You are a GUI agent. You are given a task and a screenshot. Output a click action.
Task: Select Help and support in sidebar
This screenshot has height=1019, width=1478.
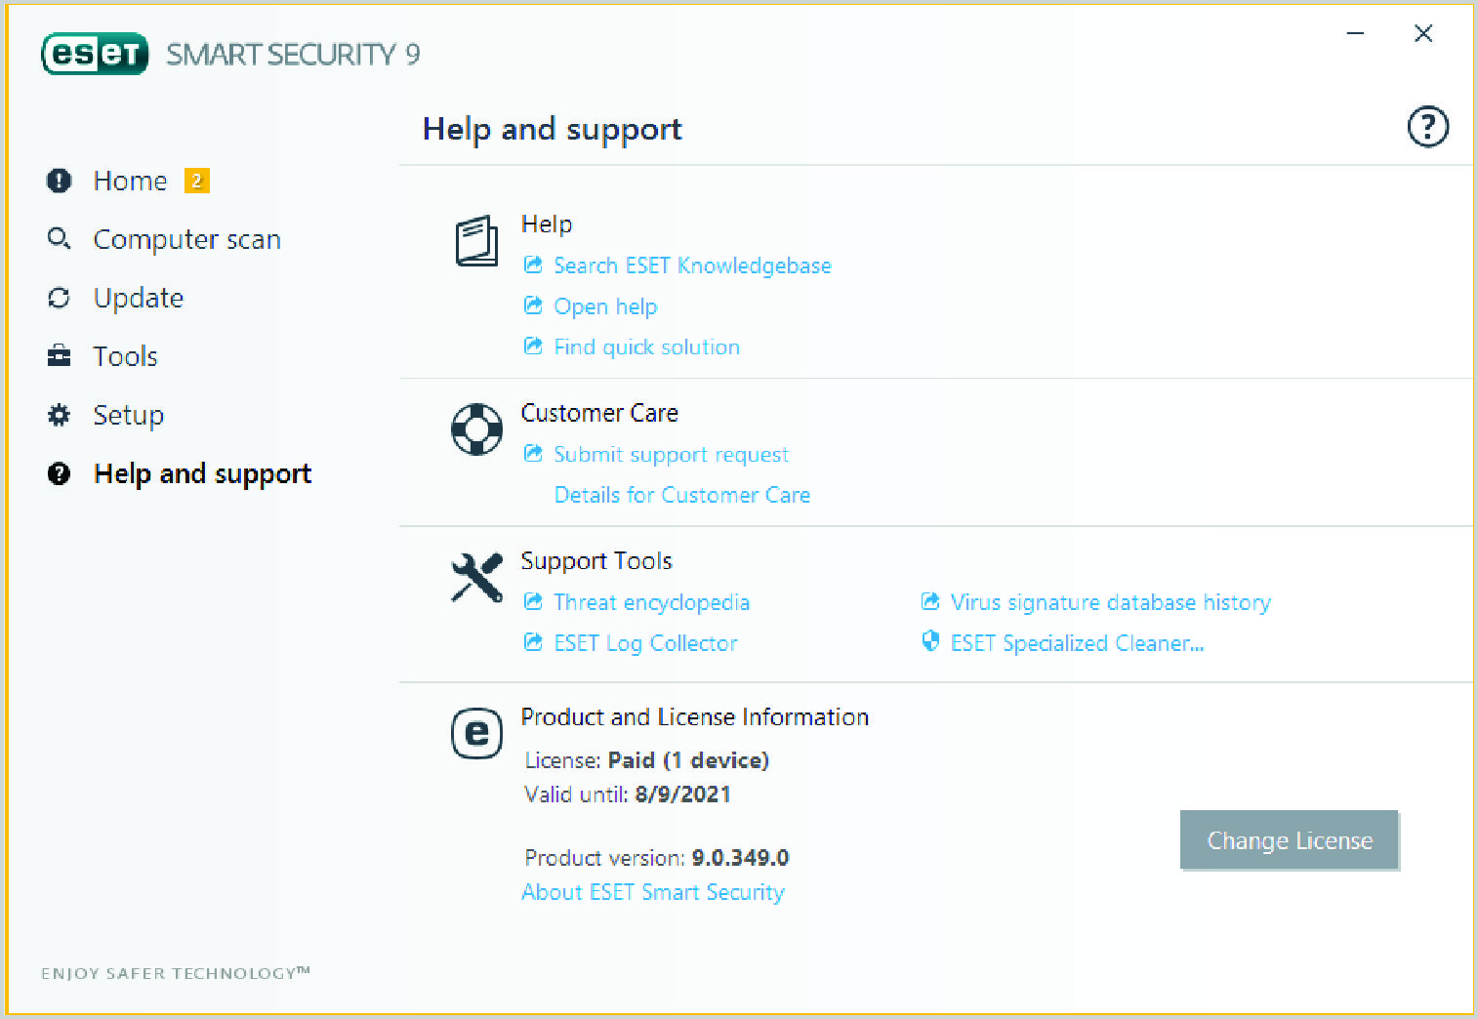[x=202, y=474]
